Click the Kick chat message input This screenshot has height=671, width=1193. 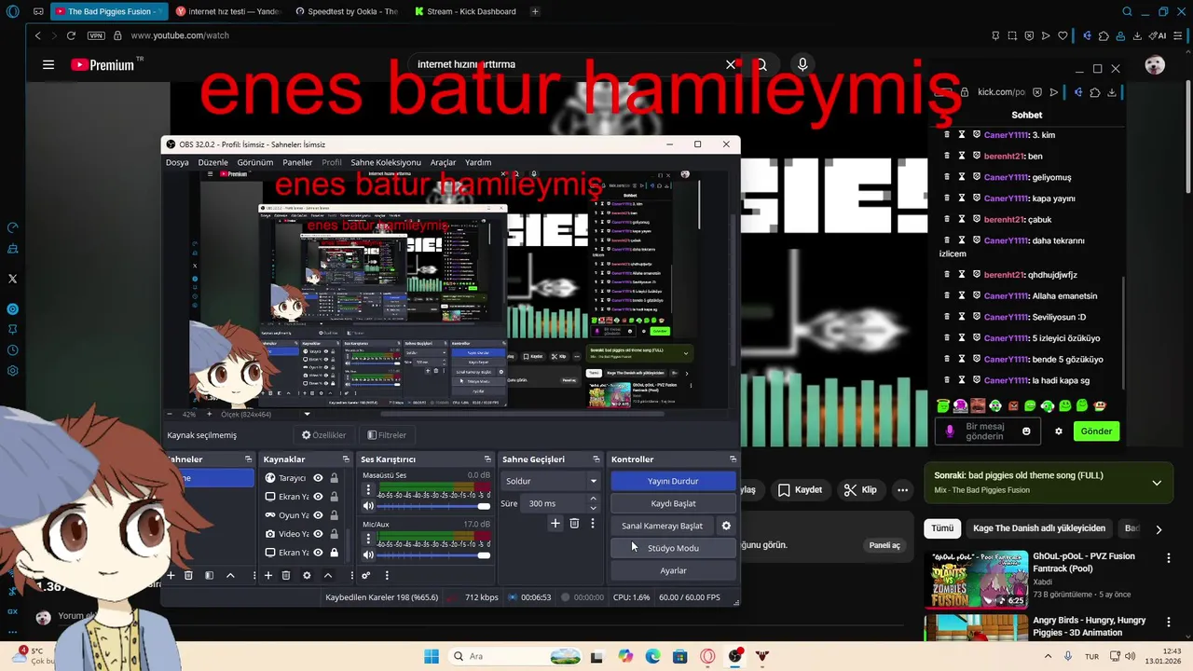click(x=988, y=431)
